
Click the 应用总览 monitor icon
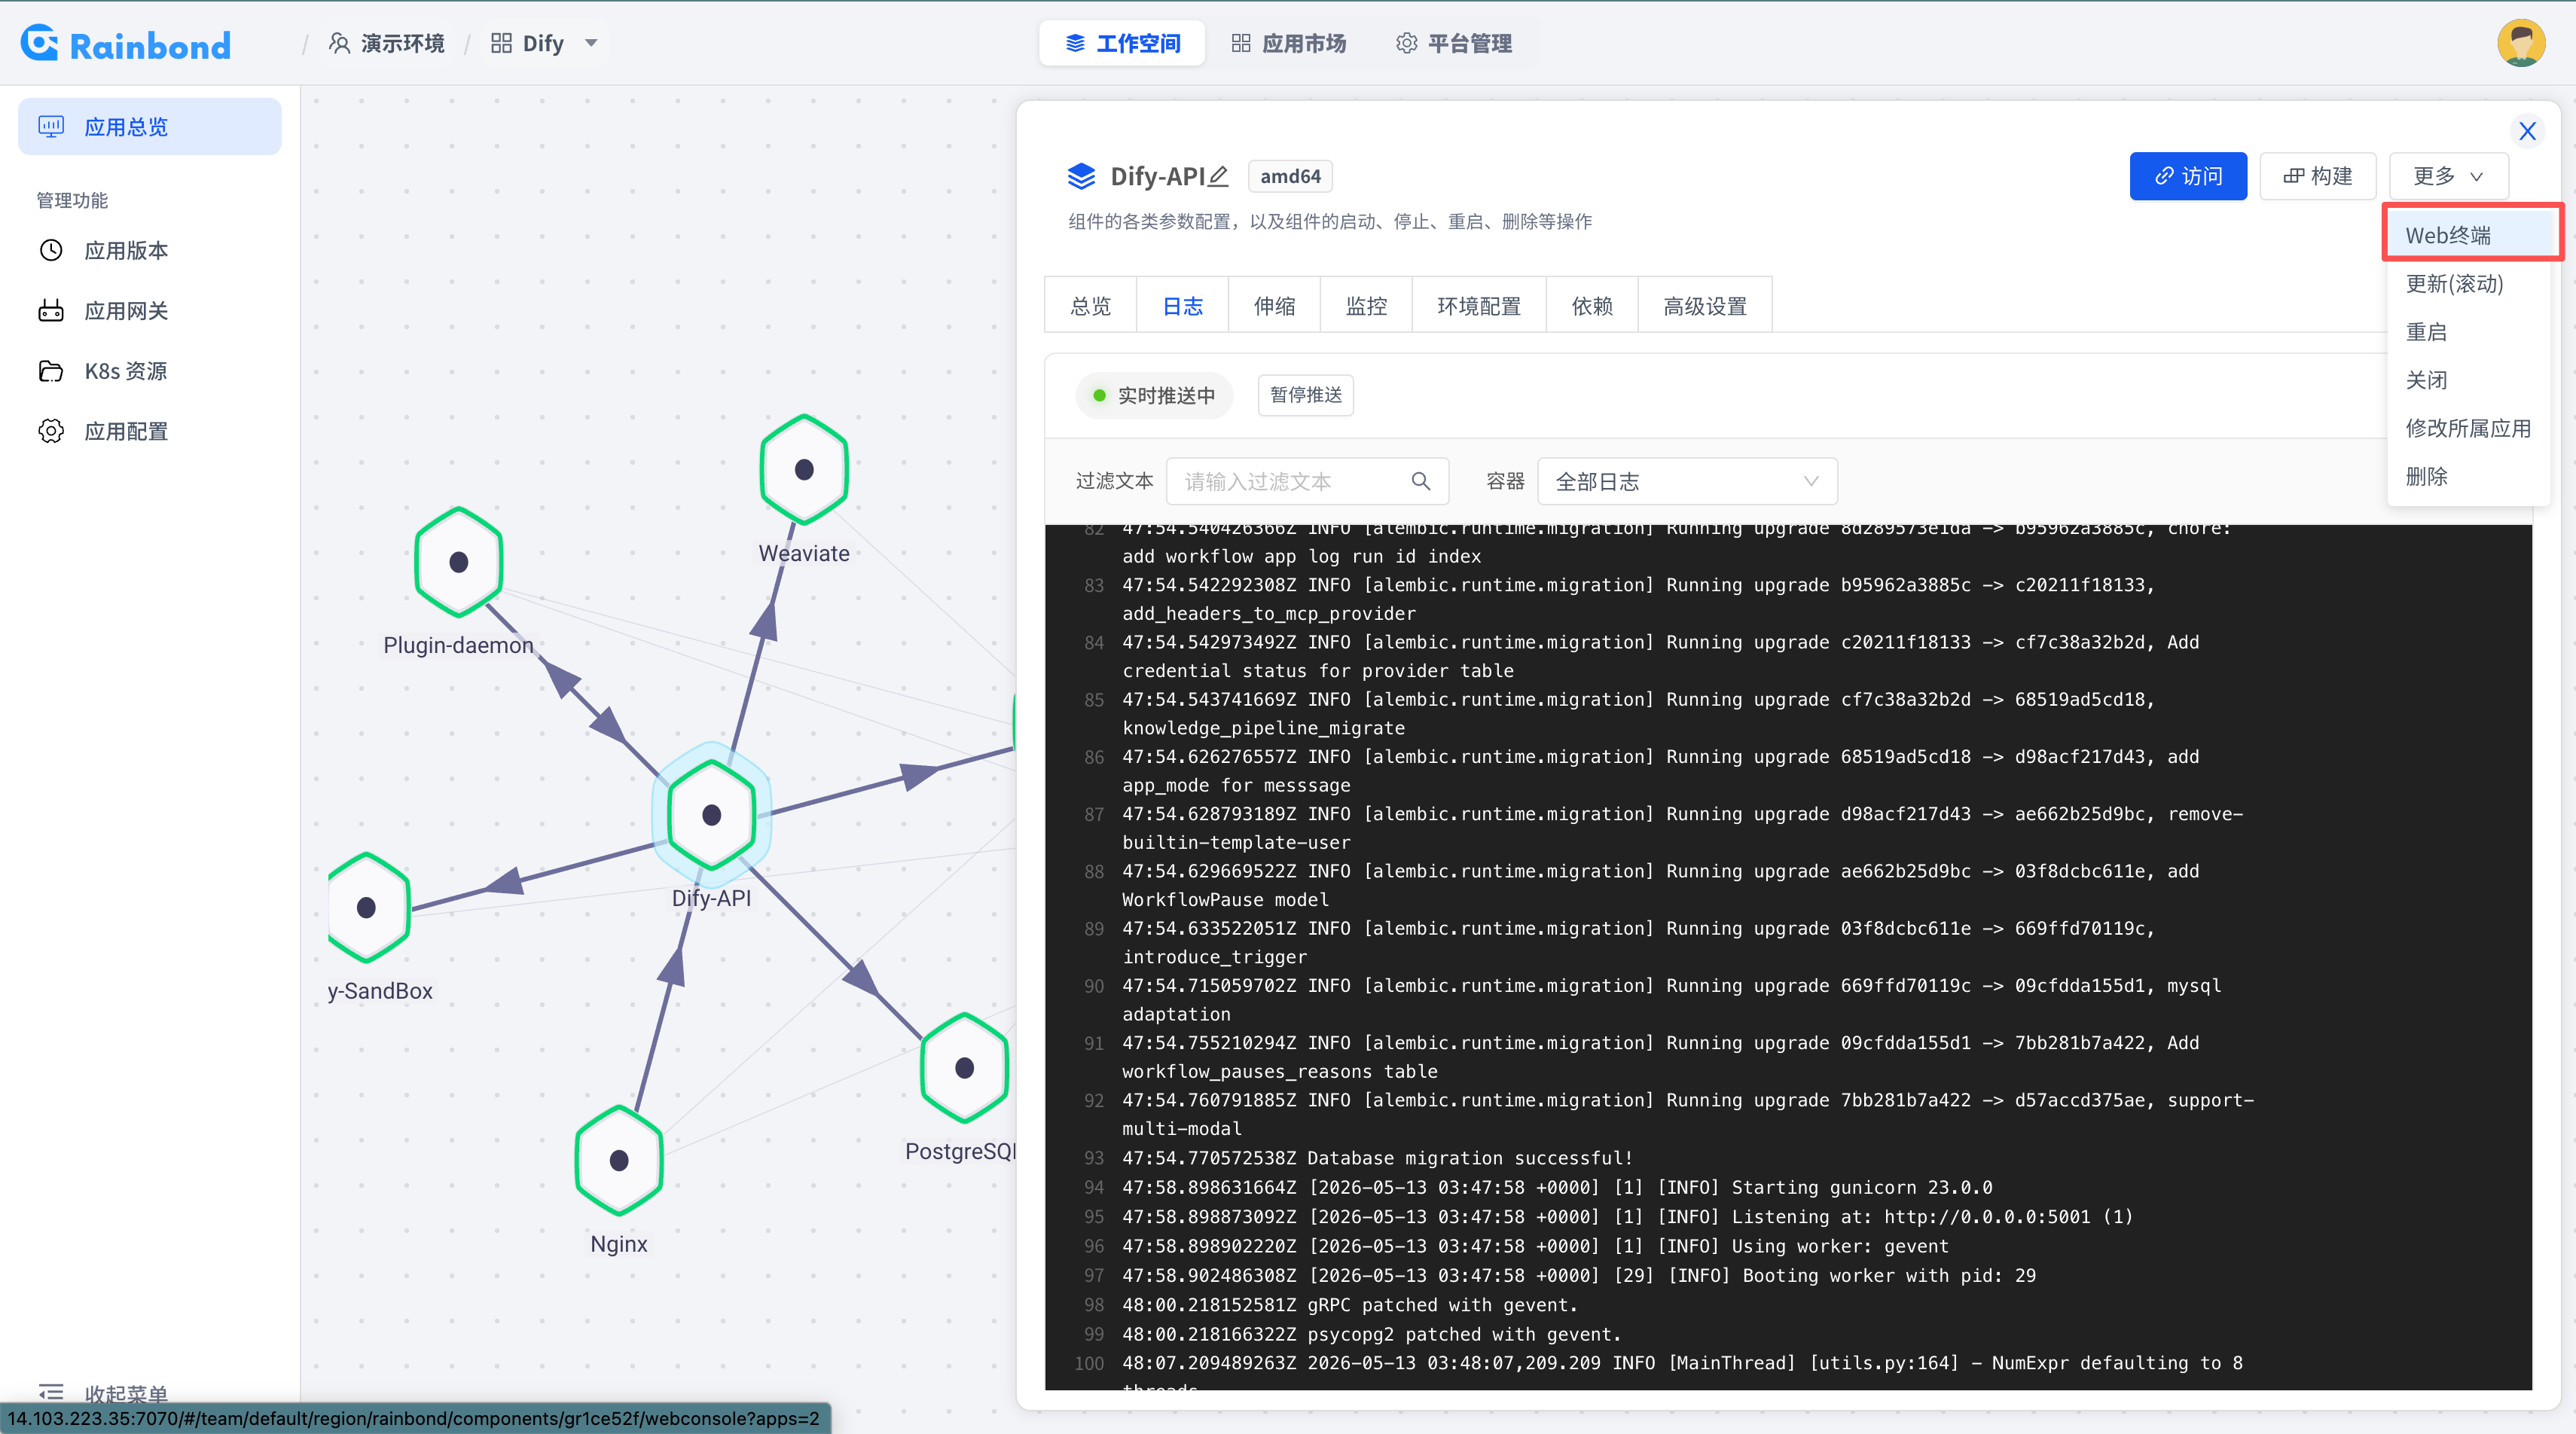[51, 127]
